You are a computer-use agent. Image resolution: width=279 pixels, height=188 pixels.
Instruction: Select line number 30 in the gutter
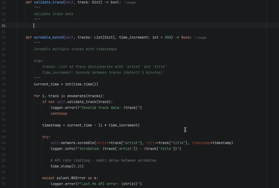tap(3, 26)
